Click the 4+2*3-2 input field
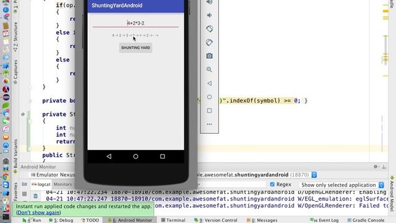Image resolution: width=396 pixels, height=223 pixels. (136, 24)
